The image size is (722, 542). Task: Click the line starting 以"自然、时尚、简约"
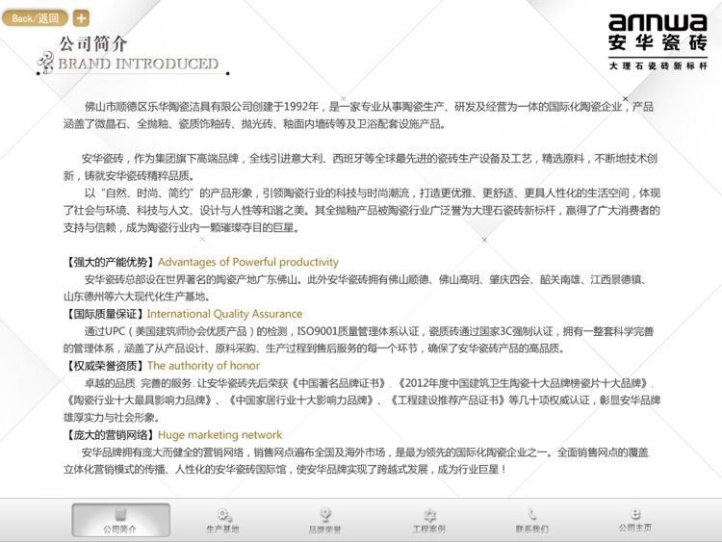[372, 193]
